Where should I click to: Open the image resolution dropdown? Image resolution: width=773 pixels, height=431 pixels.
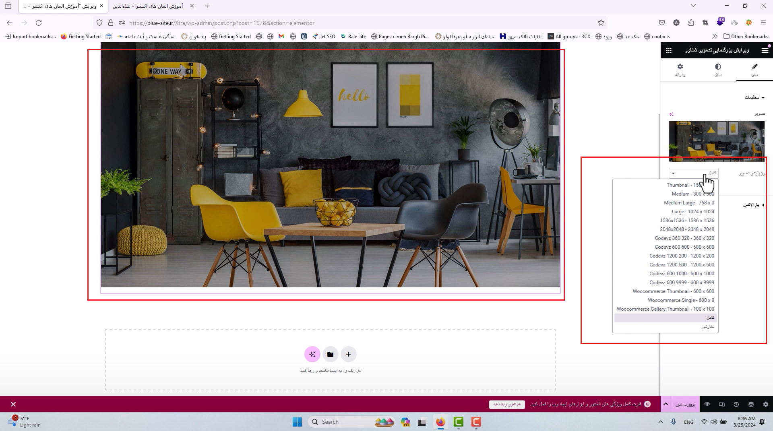[x=693, y=173]
